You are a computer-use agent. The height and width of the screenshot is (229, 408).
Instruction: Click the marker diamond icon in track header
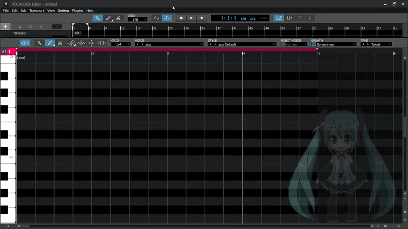click(x=41, y=26)
